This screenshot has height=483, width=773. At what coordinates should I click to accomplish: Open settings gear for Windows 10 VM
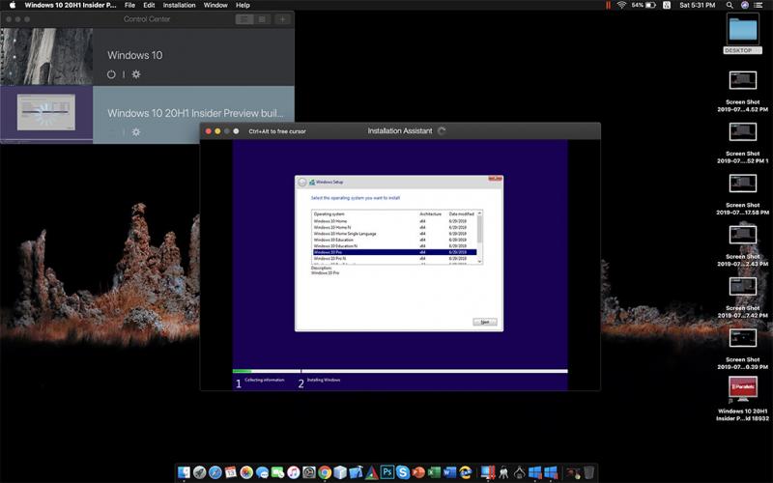[x=136, y=74]
